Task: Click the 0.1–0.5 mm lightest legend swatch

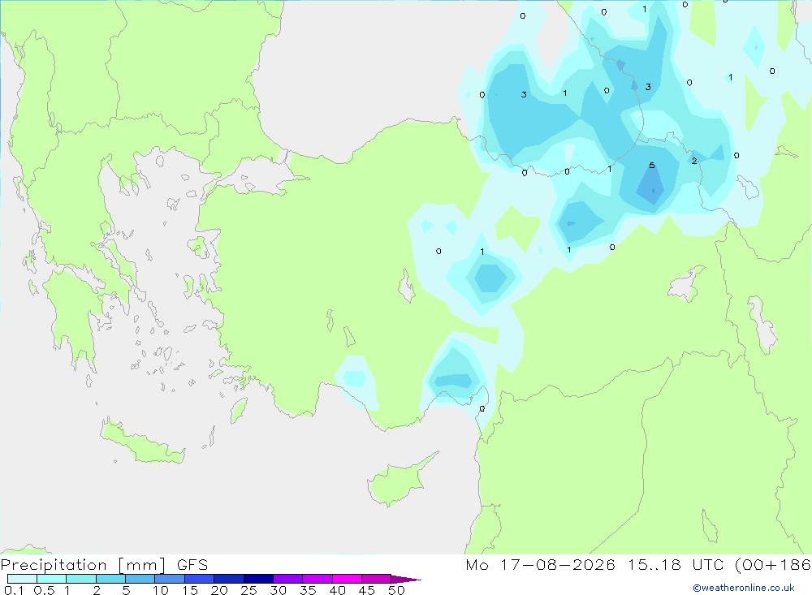Action: pyautogui.click(x=22, y=579)
